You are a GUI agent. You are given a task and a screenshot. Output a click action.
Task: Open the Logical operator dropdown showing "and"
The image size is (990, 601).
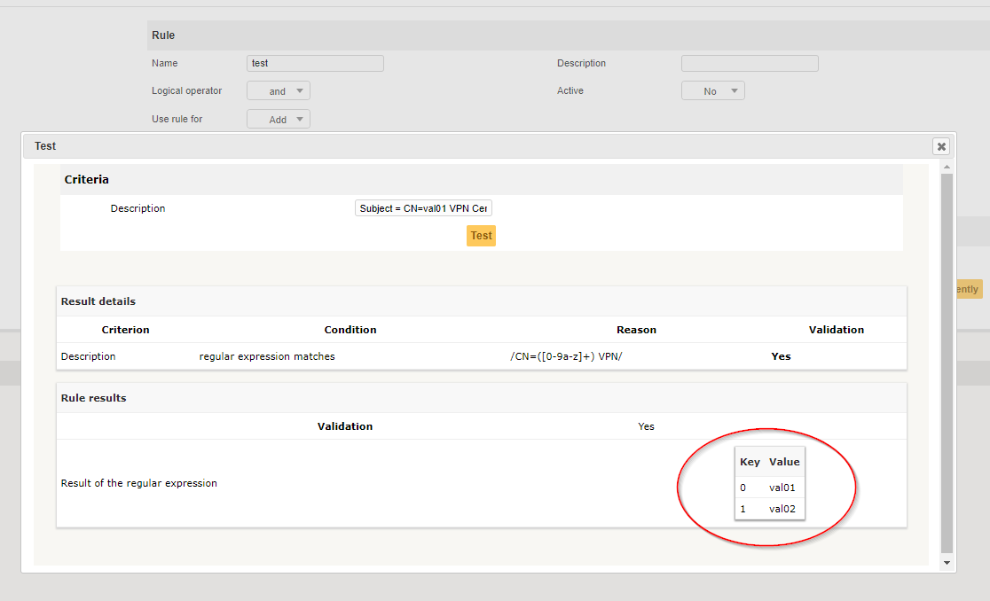tap(278, 90)
